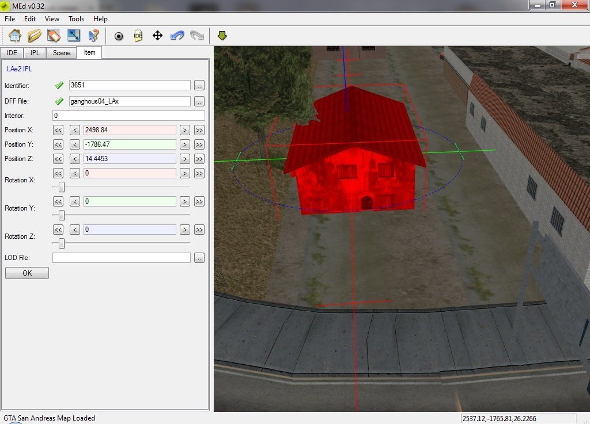Click the IDE document toolbar icon
Viewport: 590px width, 424px height.
coord(138,36)
